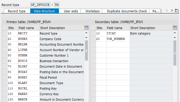180x102 pixels.
Task: Click the Company Code description cell
Action: coord(62,39)
